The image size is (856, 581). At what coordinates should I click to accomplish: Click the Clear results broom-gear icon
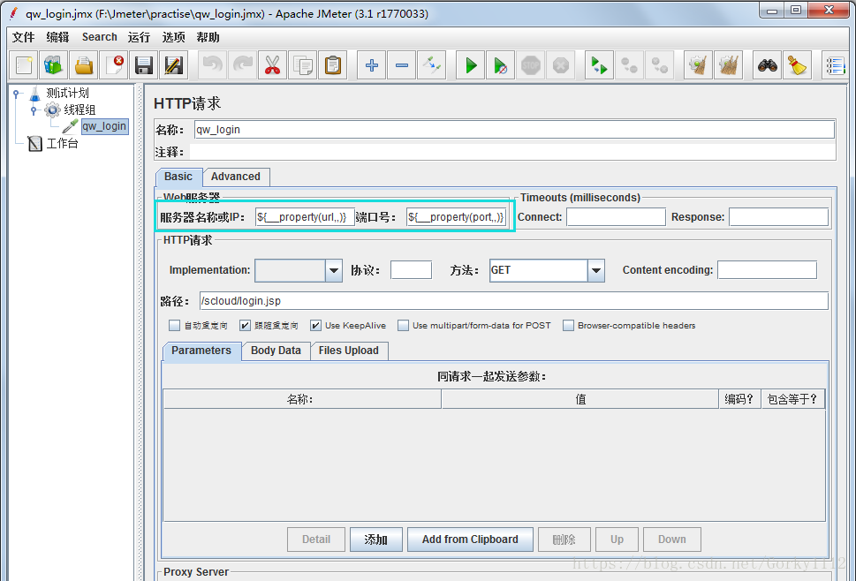pos(698,66)
